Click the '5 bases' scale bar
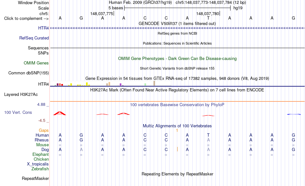305x186 pixels. pyautogui.click(x=178, y=8)
